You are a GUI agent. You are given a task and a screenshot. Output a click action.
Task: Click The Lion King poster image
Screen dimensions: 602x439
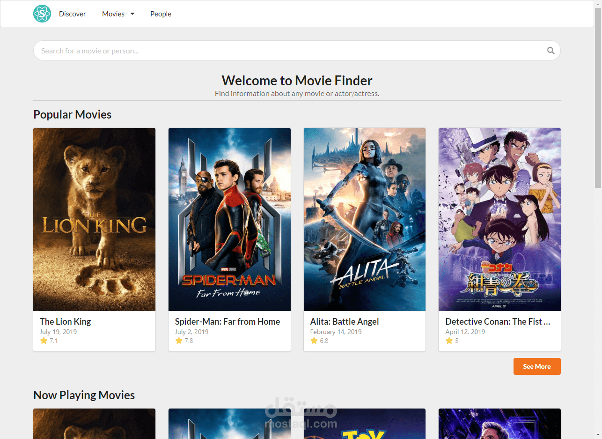pos(94,219)
